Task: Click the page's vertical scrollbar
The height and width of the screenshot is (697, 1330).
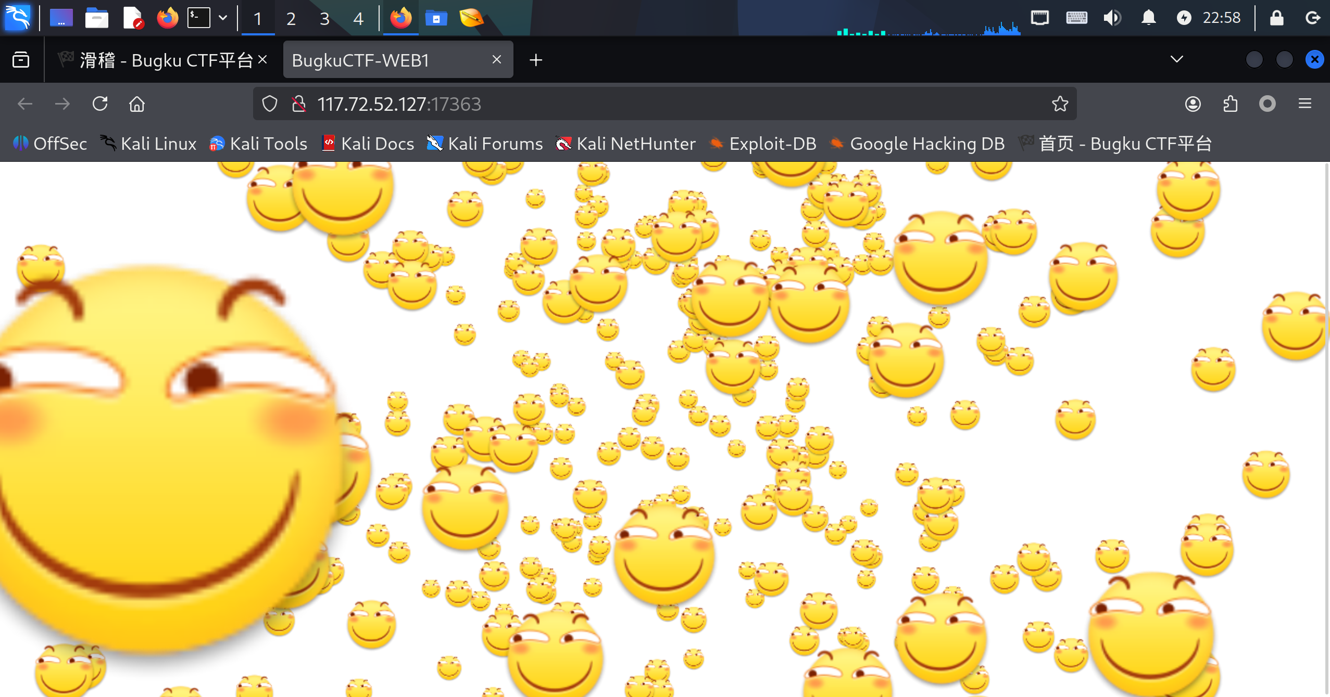Action: (x=1326, y=430)
